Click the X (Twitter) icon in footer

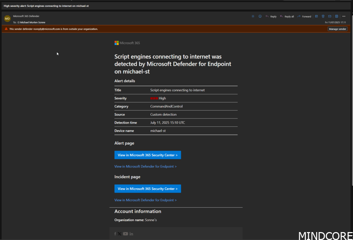[120, 234]
